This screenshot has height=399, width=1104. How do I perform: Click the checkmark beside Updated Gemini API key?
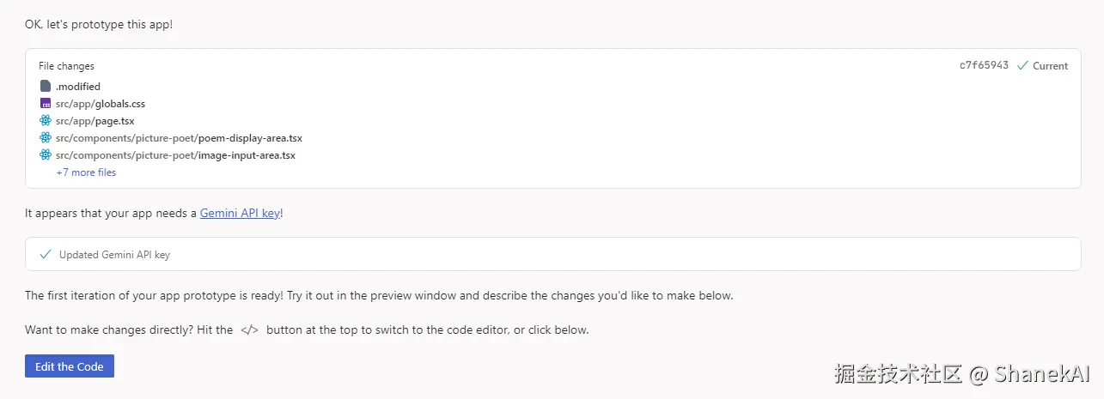46,254
